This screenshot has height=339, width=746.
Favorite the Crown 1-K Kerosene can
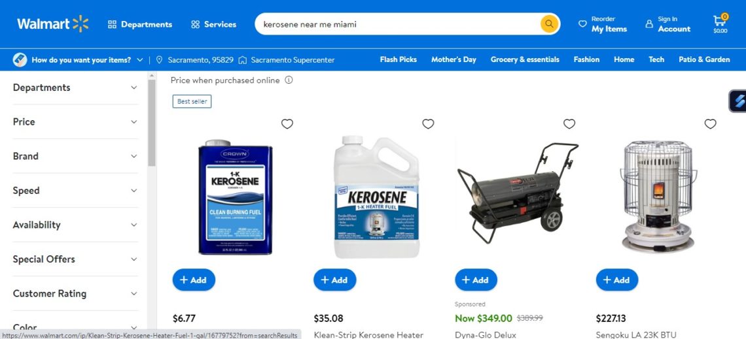pyautogui.click(x=287, y=124)
